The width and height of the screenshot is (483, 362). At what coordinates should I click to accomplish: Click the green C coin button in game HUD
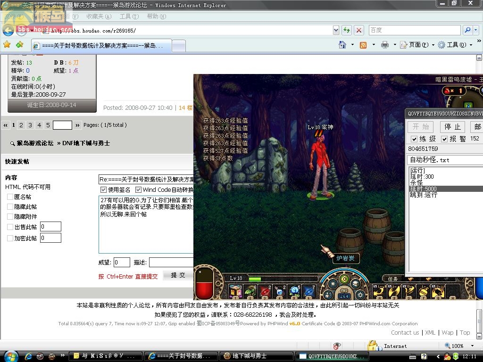point(344,279)
